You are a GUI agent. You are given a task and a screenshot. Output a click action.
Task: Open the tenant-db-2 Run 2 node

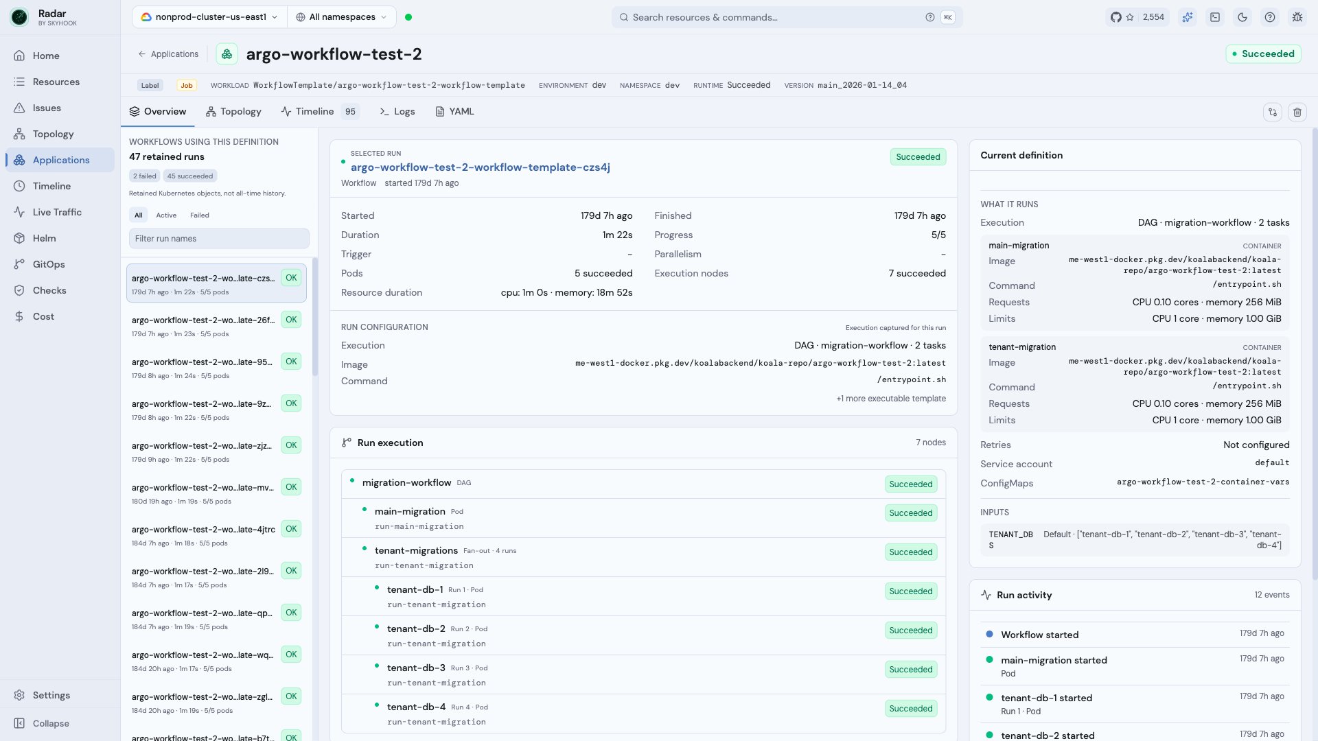(x=643, y=635)
